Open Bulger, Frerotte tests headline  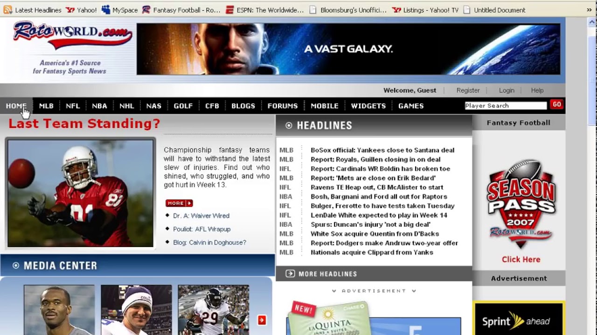click(382, 206)
